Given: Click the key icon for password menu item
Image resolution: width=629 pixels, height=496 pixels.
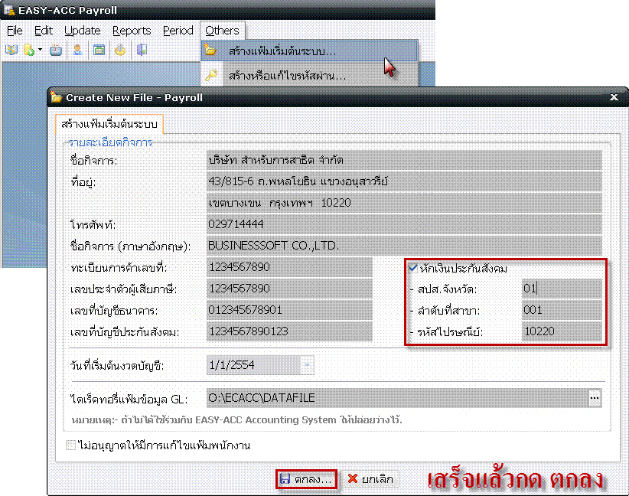Looking at the screenshot, I should [212, 75].
